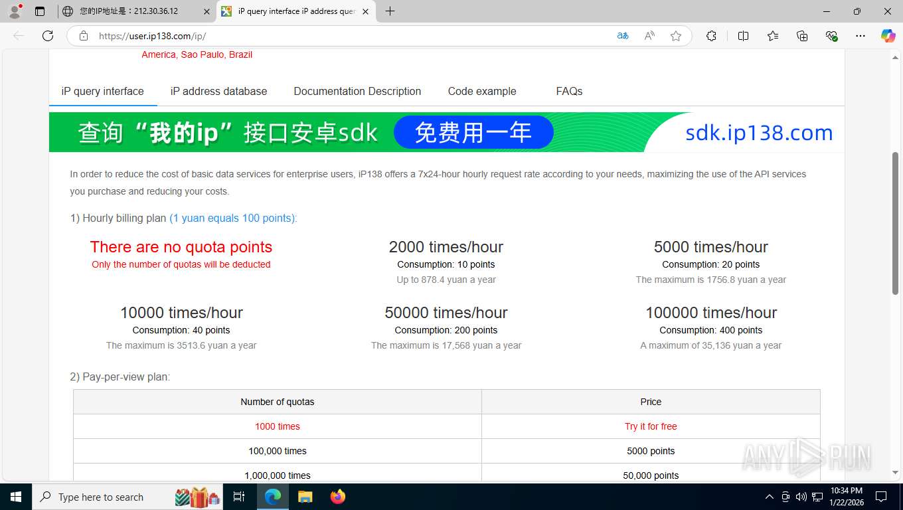Image resolution: width=903 pixels, height=510 pixels.
Task: Click the 'Price' column header
Action: (651, 402)
